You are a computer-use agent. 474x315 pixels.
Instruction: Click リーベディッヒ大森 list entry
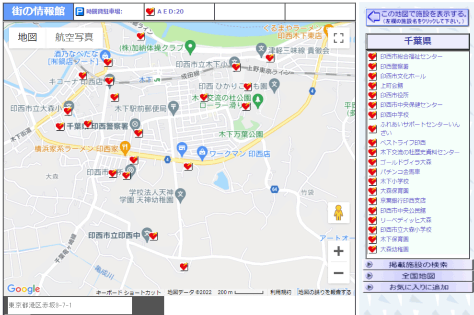(405, 220)
